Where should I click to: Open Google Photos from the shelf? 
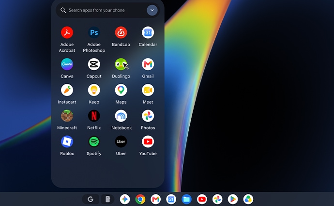pos(217,199)
